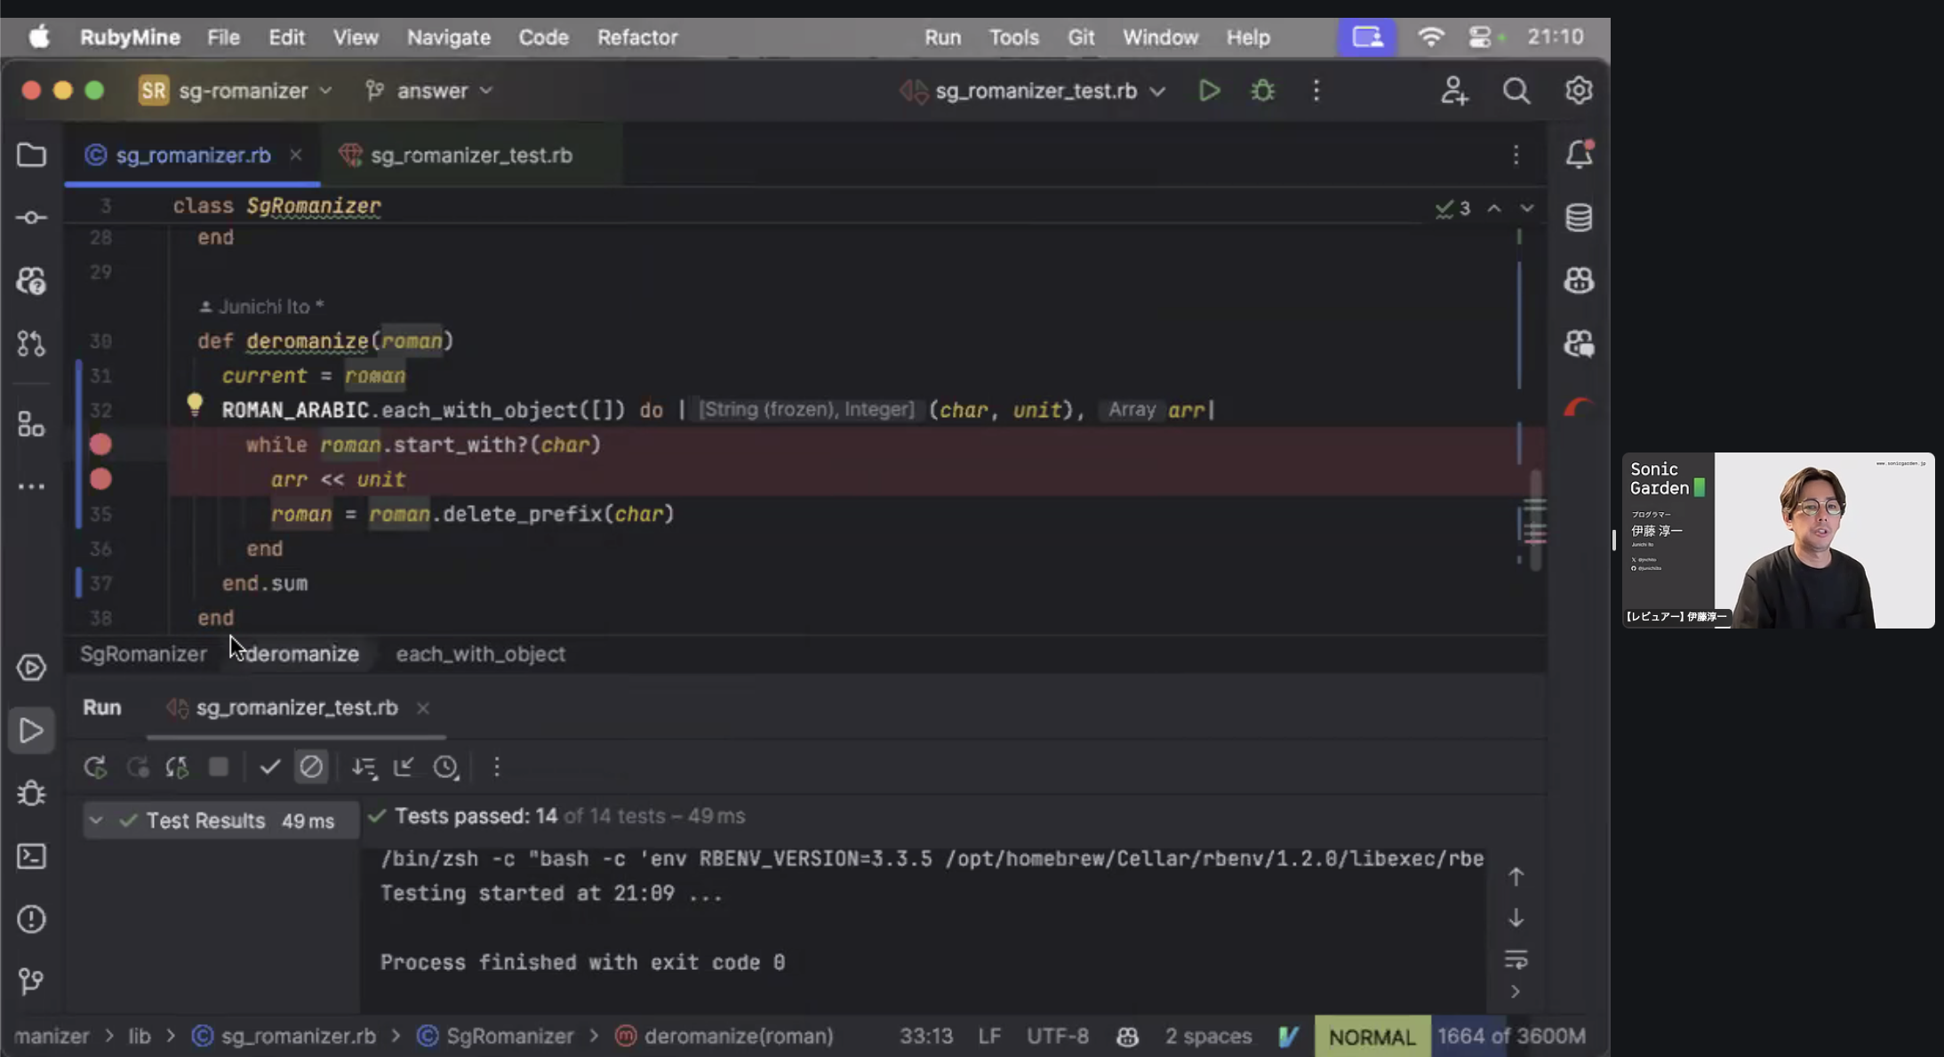Toggle breakpoint on arr << unit line
Screen dimensions: 1944x1057
(100, 479)
